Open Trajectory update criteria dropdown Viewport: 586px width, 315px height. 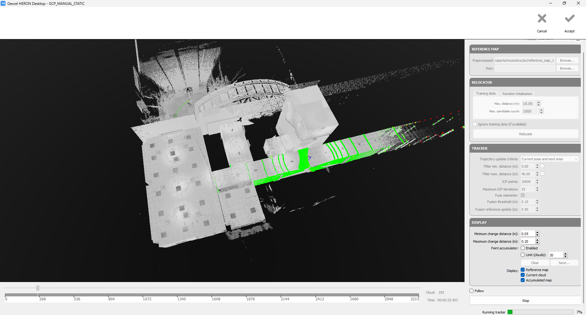(x=549, y=159)
